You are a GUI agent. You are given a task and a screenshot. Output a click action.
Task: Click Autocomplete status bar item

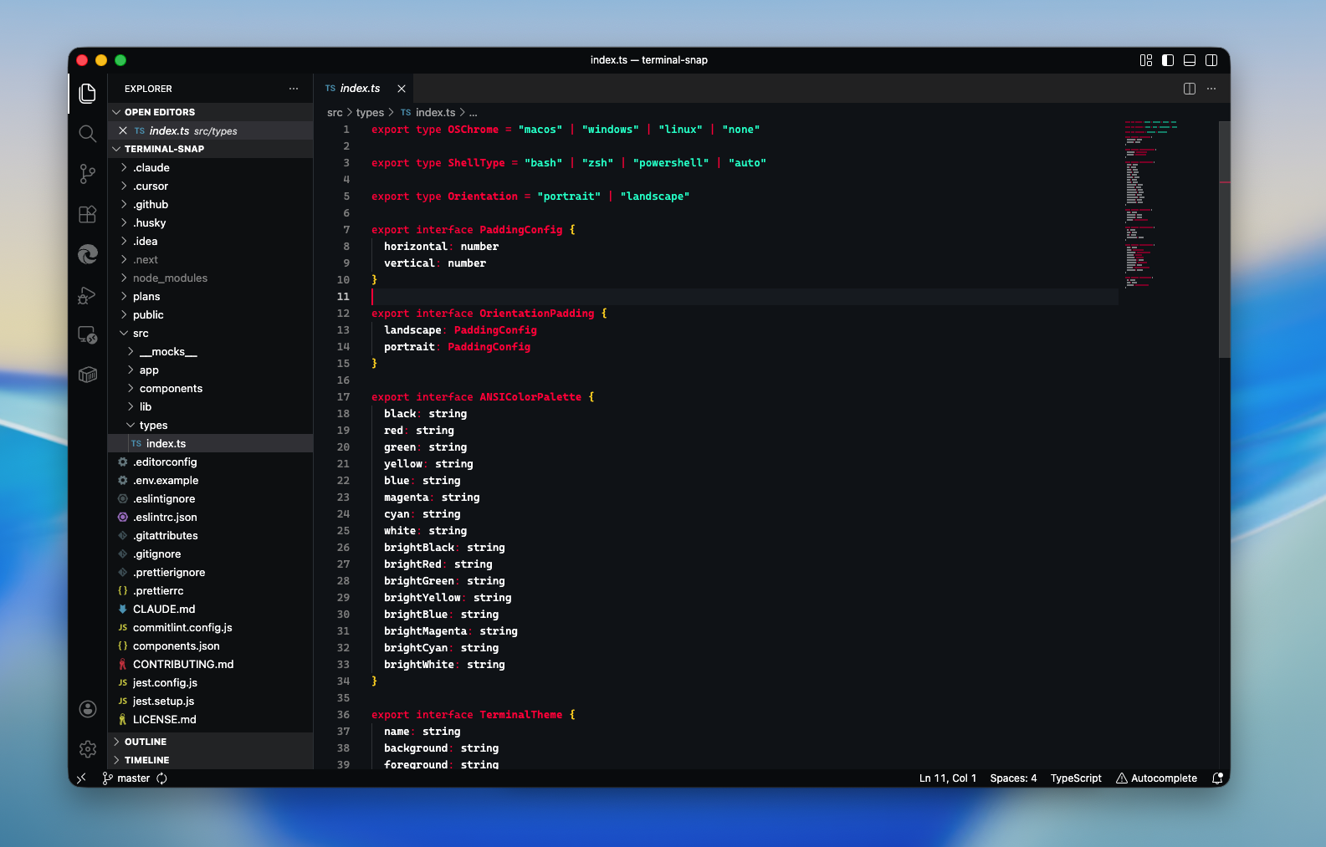pos(1156,778)
